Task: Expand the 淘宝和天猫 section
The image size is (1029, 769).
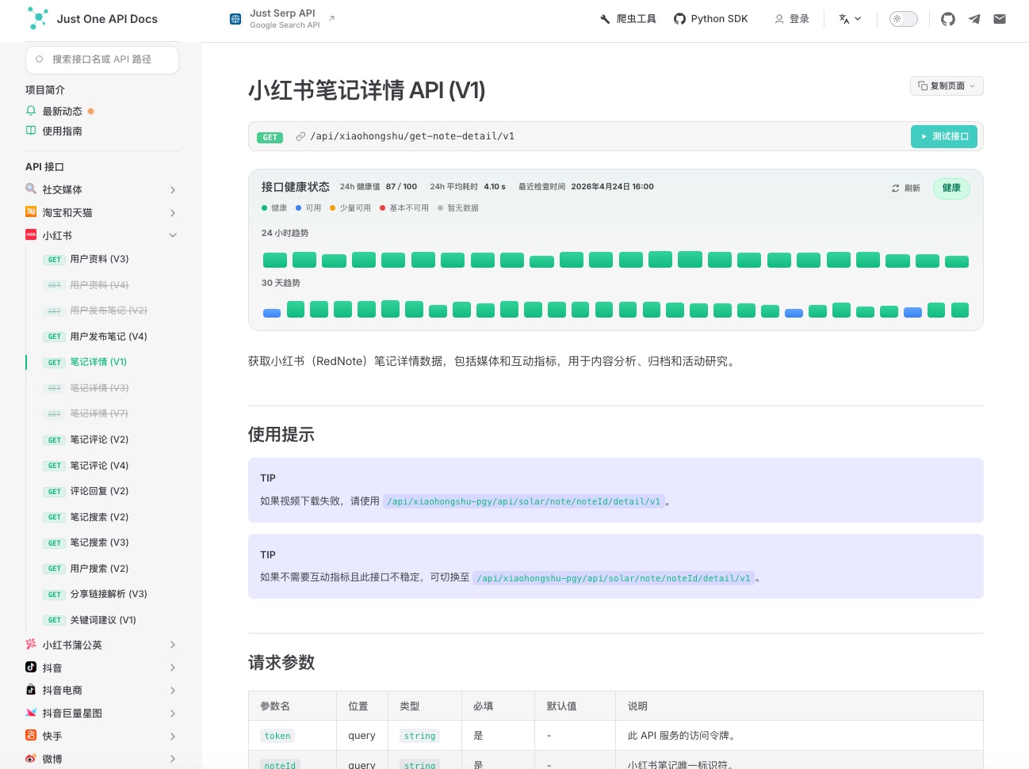Action: [173, 213]
